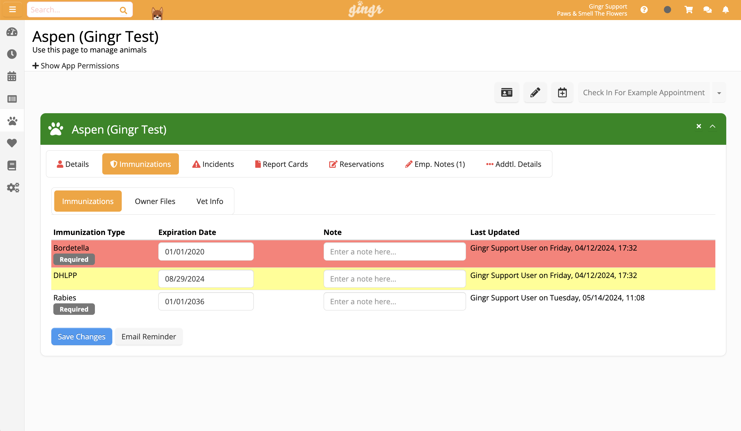741x431 pixels.
Task: Open Addtl. Details tab
Action: click(x=514, y=164)
